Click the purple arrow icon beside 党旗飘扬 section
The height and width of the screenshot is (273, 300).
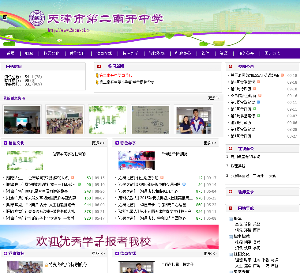coord(6,253)
